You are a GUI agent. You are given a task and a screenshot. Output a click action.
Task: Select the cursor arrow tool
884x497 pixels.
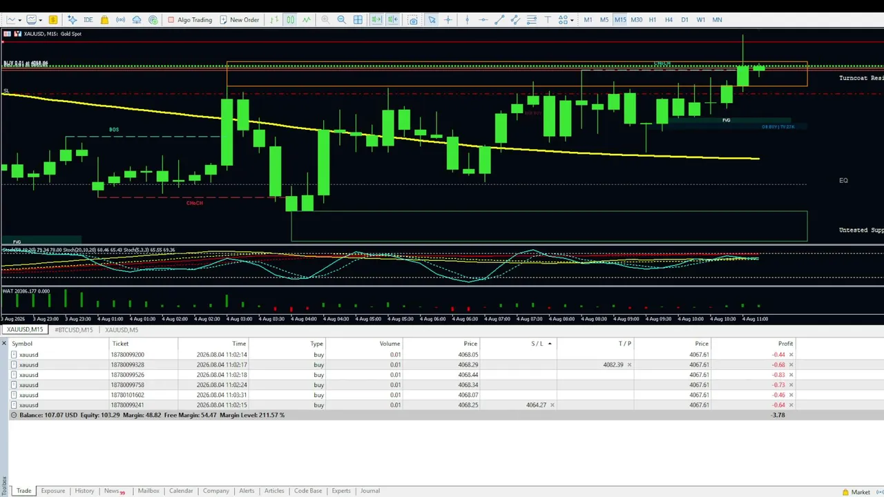click(x=432, y=19)
